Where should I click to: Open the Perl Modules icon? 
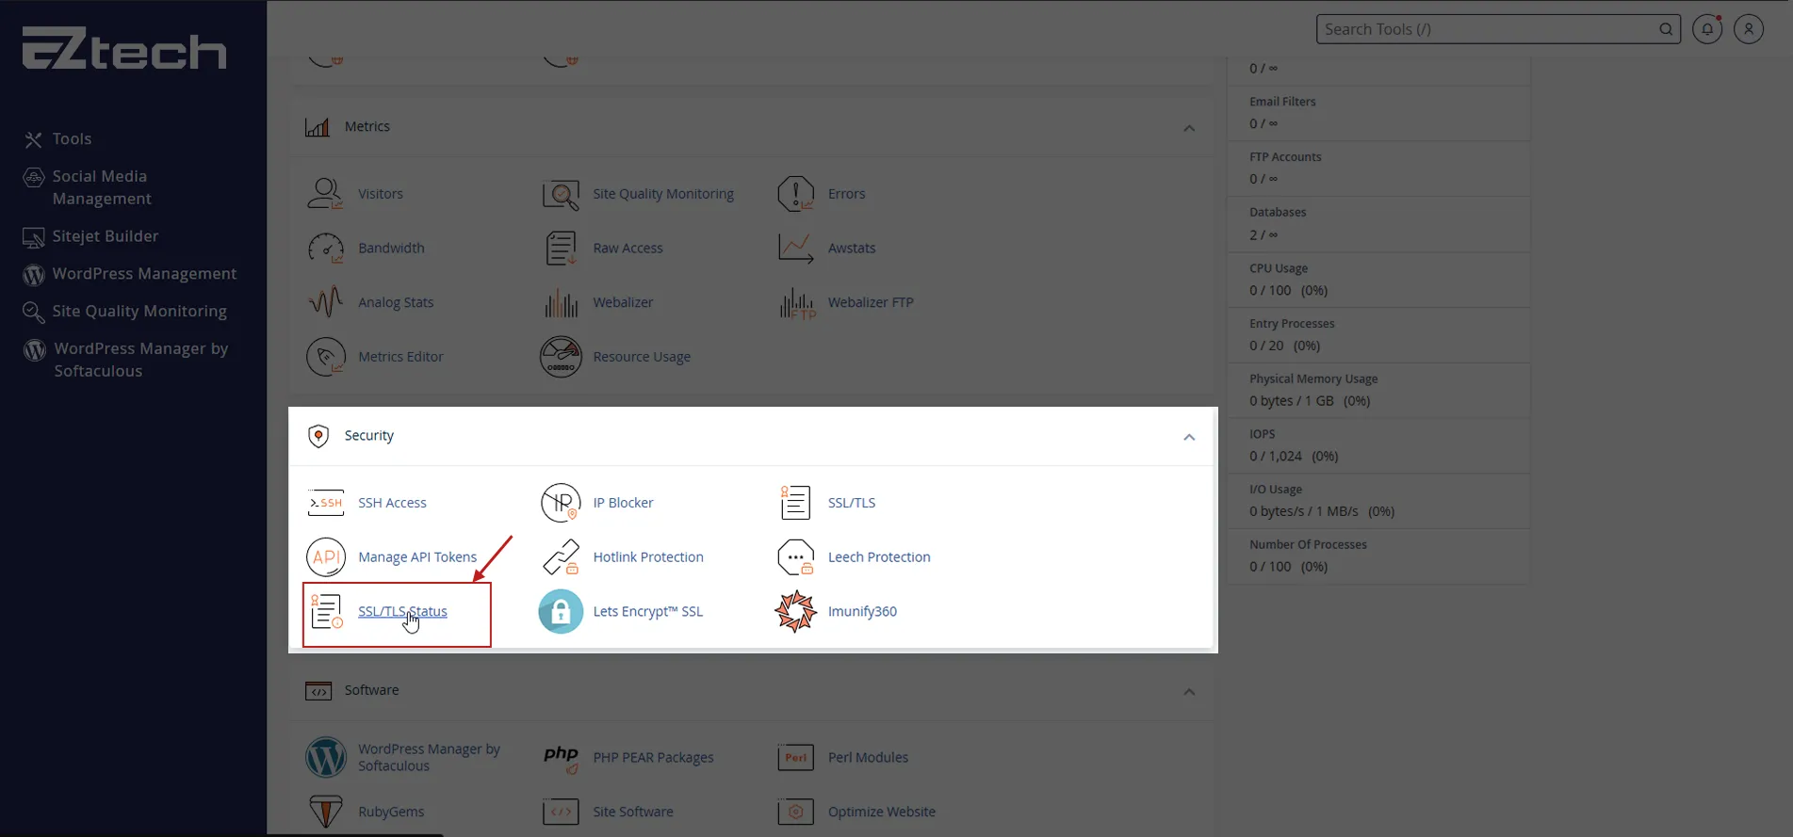(796, 758)
